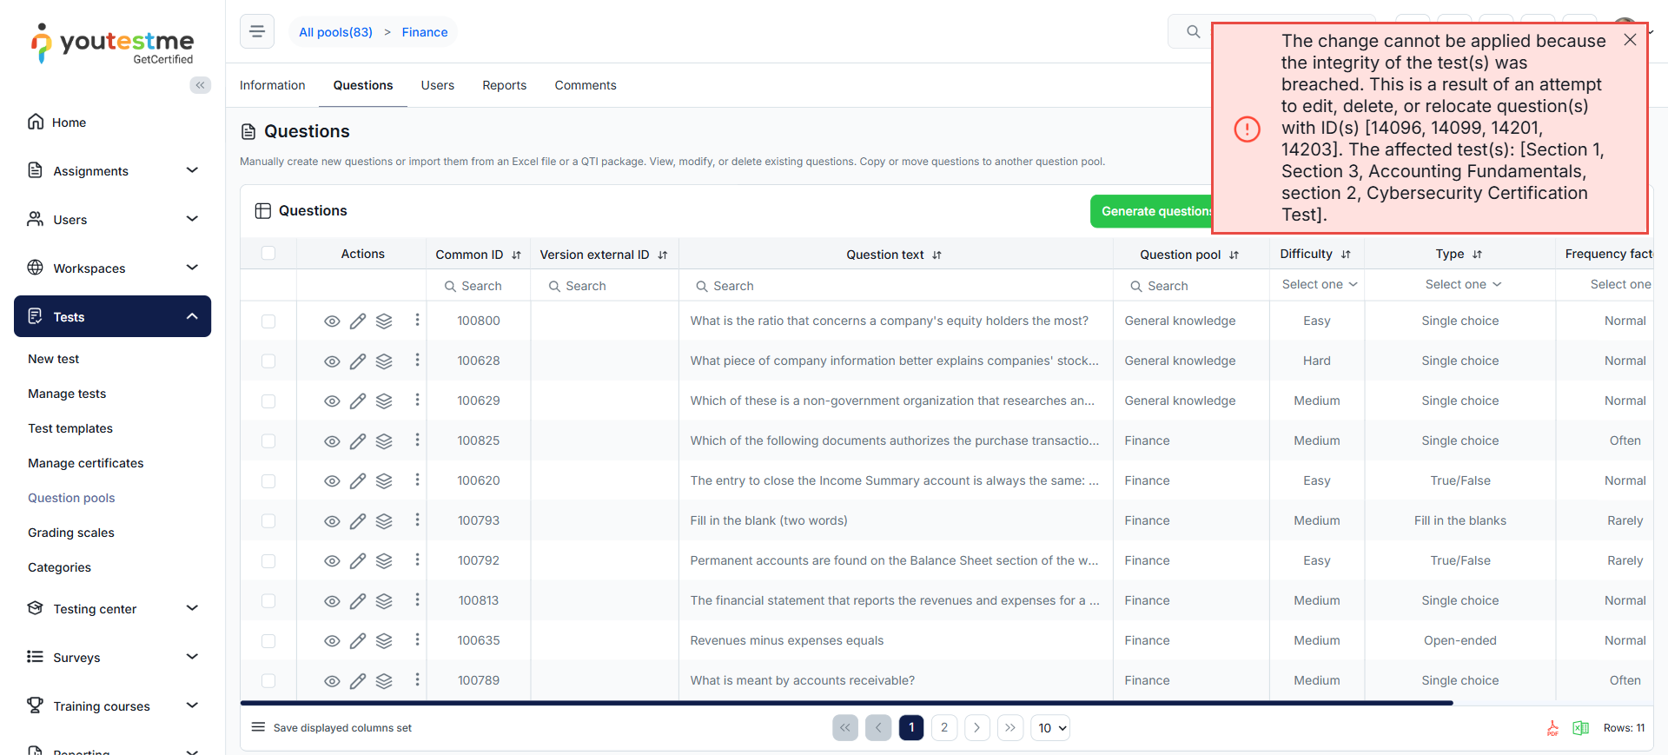Image resolution: width=1668 pixels, height=755 pixels.
Task: Tick the checkbox for question 100620
Action: 268,481
